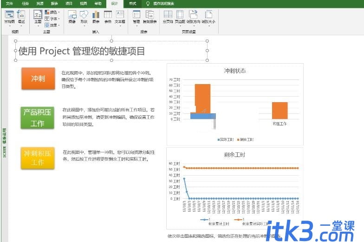Viewport: 364px width, 242px height.
Task: Click the 分页符 (Page Breaks) icon
Action: 168,14
